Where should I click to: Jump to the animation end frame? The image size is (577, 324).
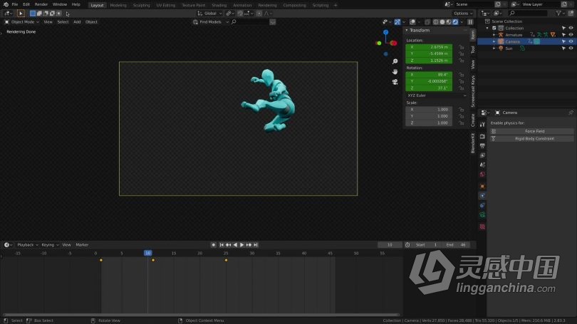click(256, 245)
